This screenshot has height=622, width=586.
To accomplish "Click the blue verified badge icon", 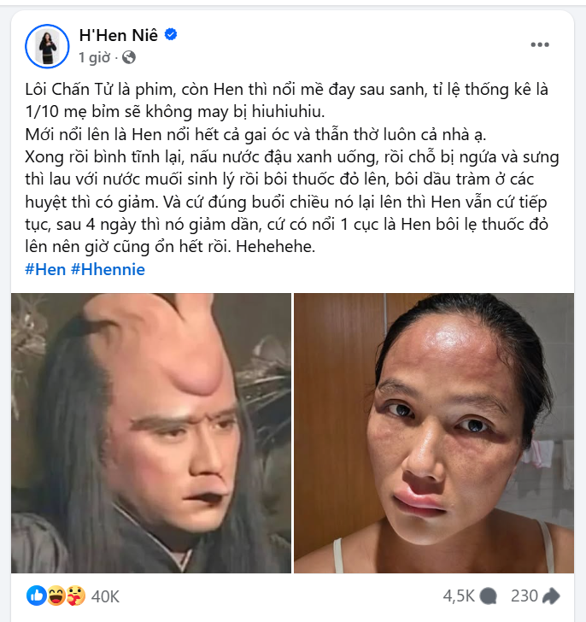I will 171,35.
